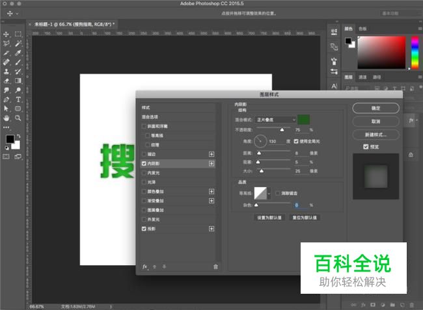Open the Character panel 'A|' icon

point(334,86)
